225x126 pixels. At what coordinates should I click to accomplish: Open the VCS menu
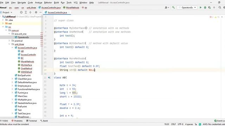click(76, 2)
